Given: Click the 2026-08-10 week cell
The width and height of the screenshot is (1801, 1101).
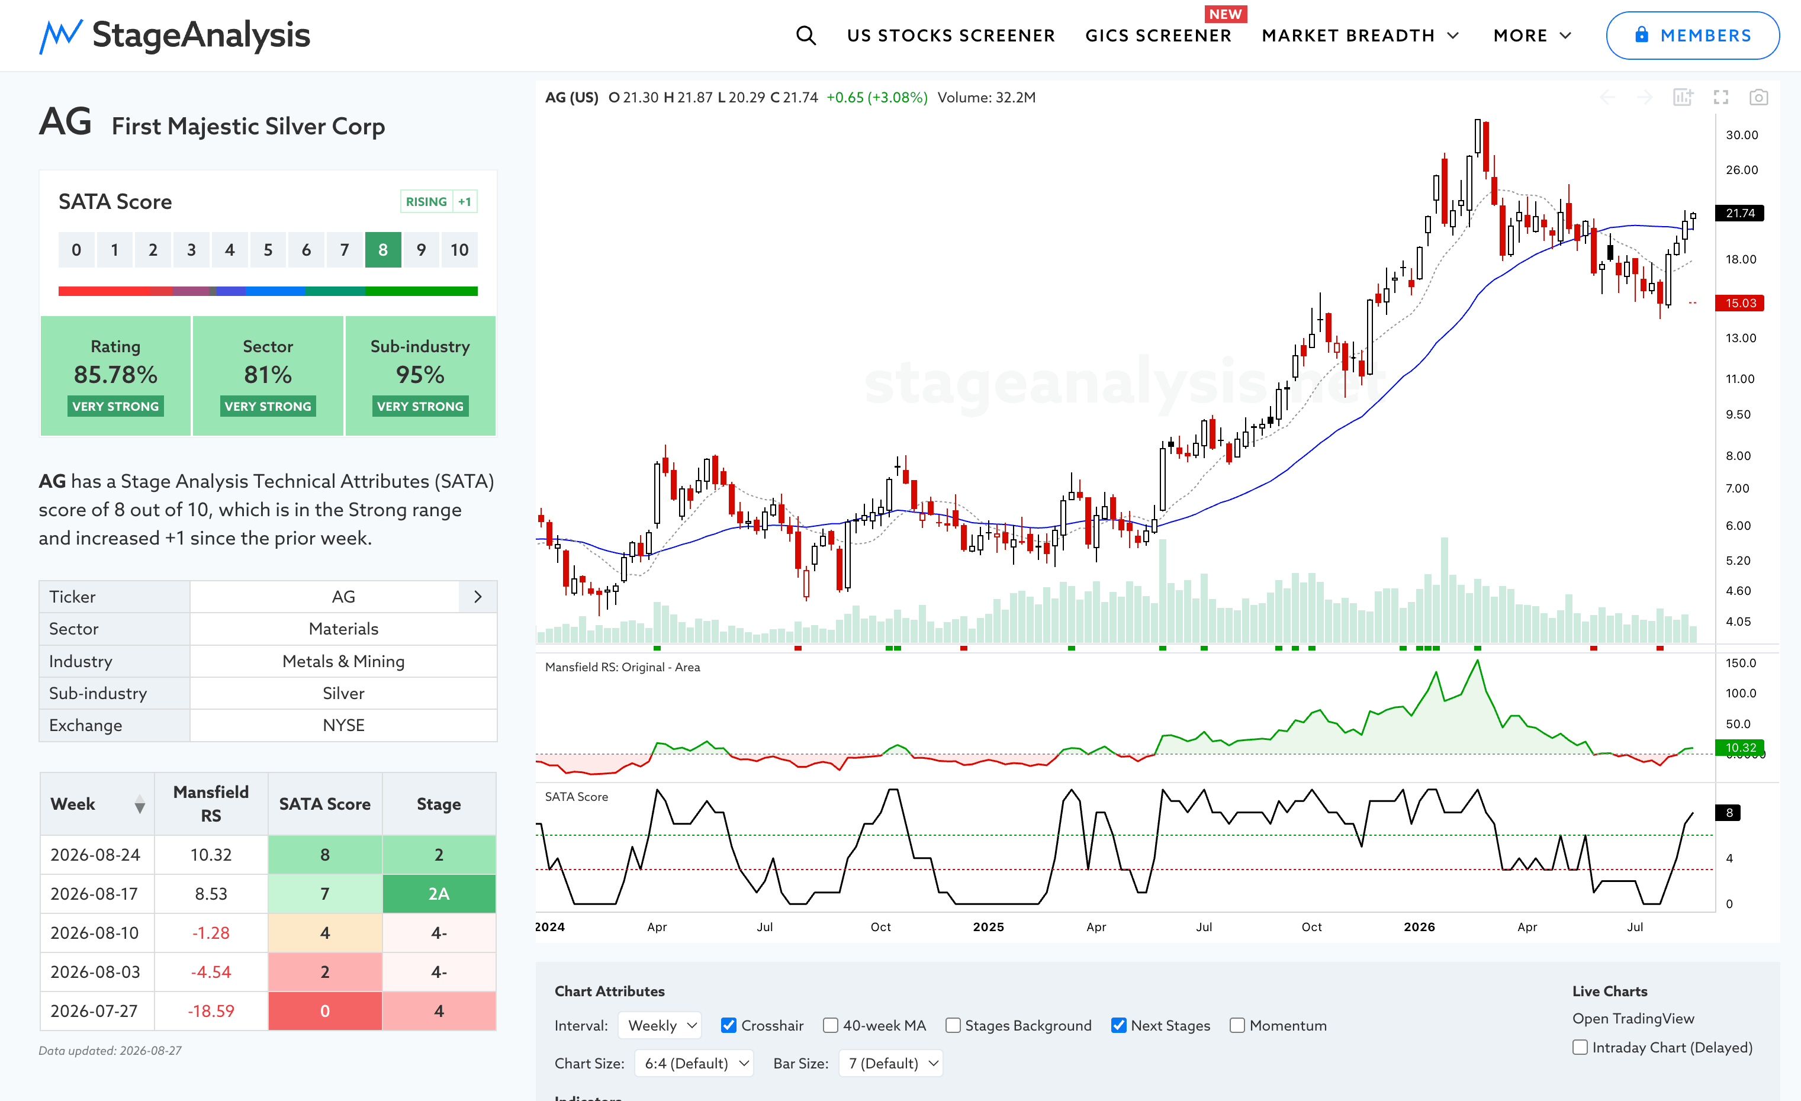Looking at the screenshot, I should tap(97, 933).
